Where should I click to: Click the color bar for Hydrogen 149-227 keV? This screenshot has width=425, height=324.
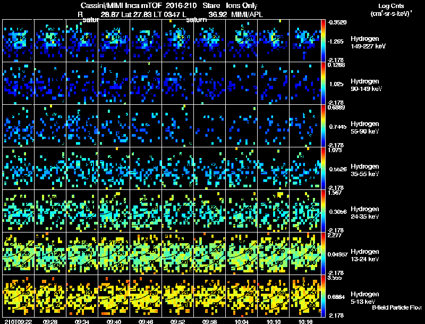pos(323,40)
